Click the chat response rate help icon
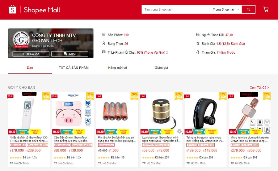Image resolution: width=278 pixels, height=171 pixels. click(167, 52)
